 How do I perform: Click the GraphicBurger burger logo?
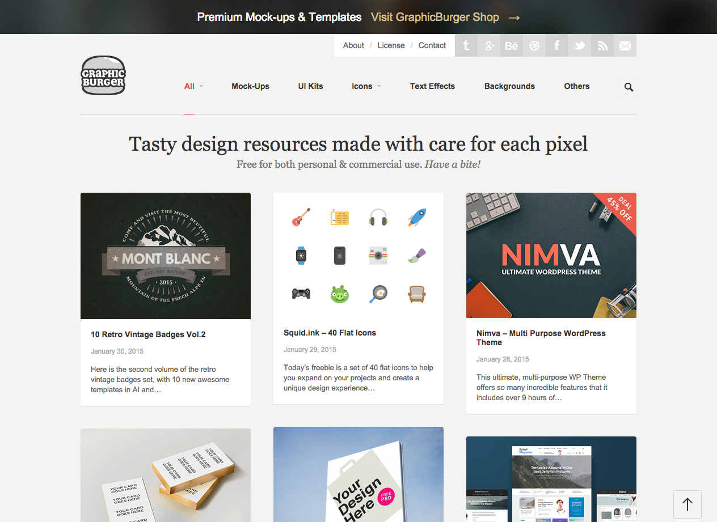[103, 75]
